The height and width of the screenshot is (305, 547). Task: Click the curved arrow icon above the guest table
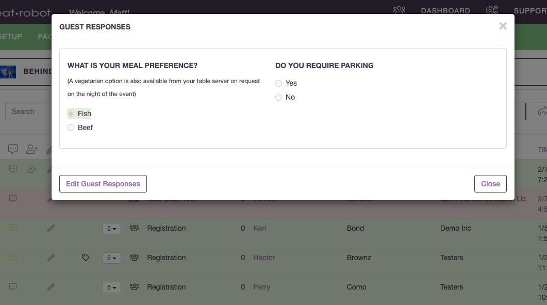pyautogui.click(x=542, y=111)
